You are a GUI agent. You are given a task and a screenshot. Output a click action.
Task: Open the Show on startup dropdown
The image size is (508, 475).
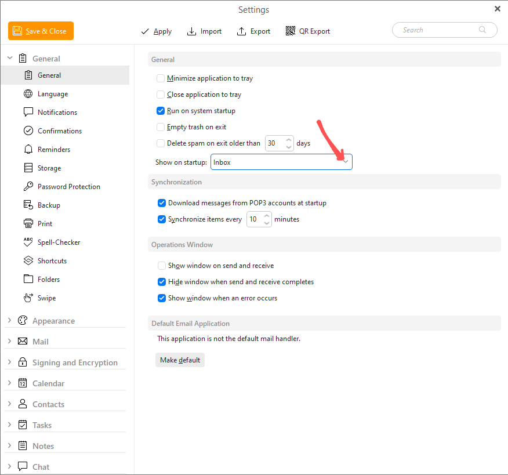pyautogui.click(x=281, y=162)
